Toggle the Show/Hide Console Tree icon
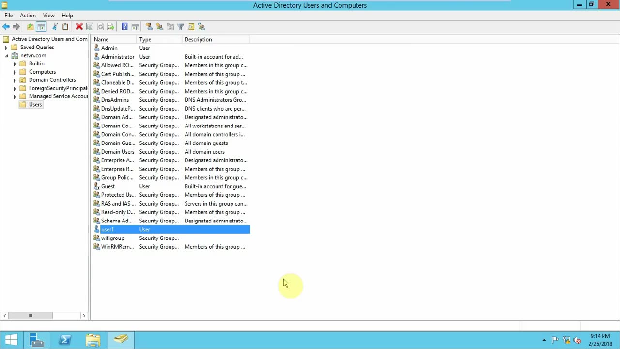620x349 pixels. 41,27
